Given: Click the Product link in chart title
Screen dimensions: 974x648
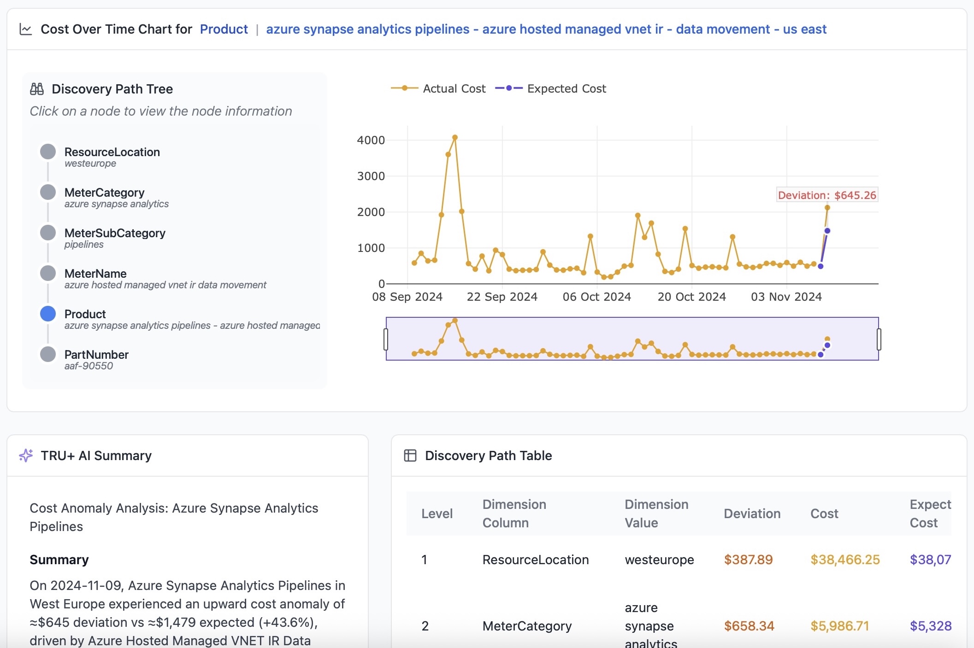Looking at the screenshot, I should [x=224, y=29].
